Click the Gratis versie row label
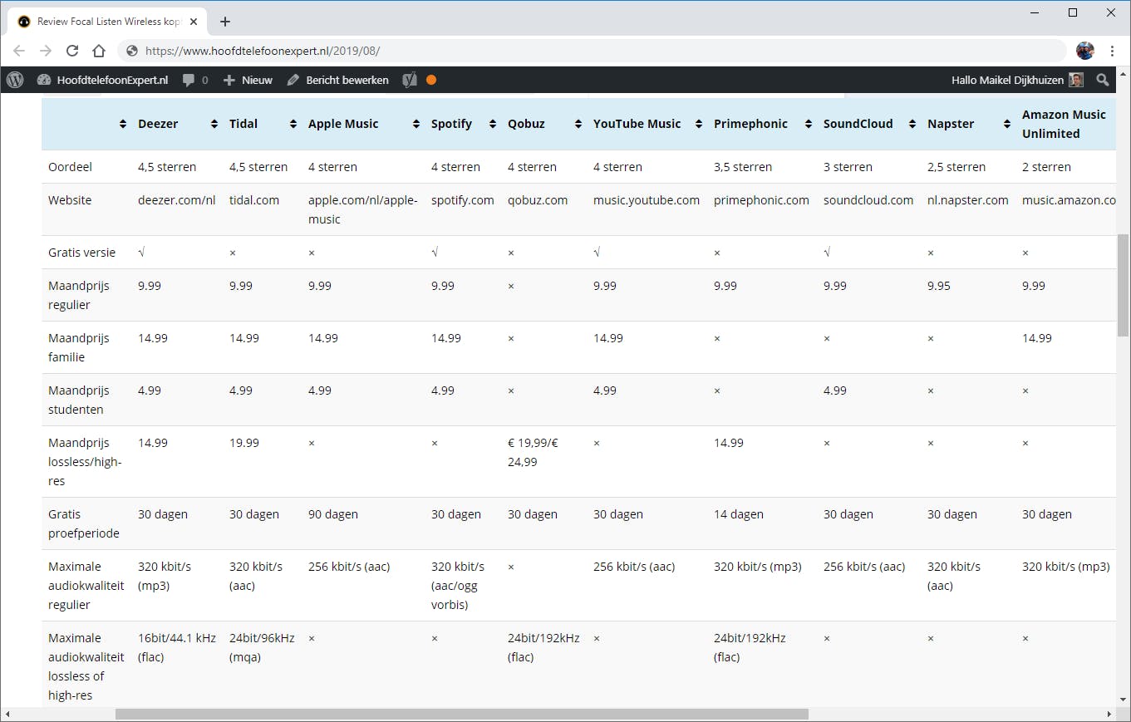 point(81,253)
